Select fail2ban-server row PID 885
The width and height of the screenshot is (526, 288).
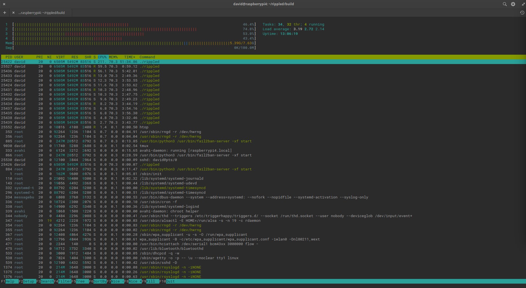[x=263, y=141]
